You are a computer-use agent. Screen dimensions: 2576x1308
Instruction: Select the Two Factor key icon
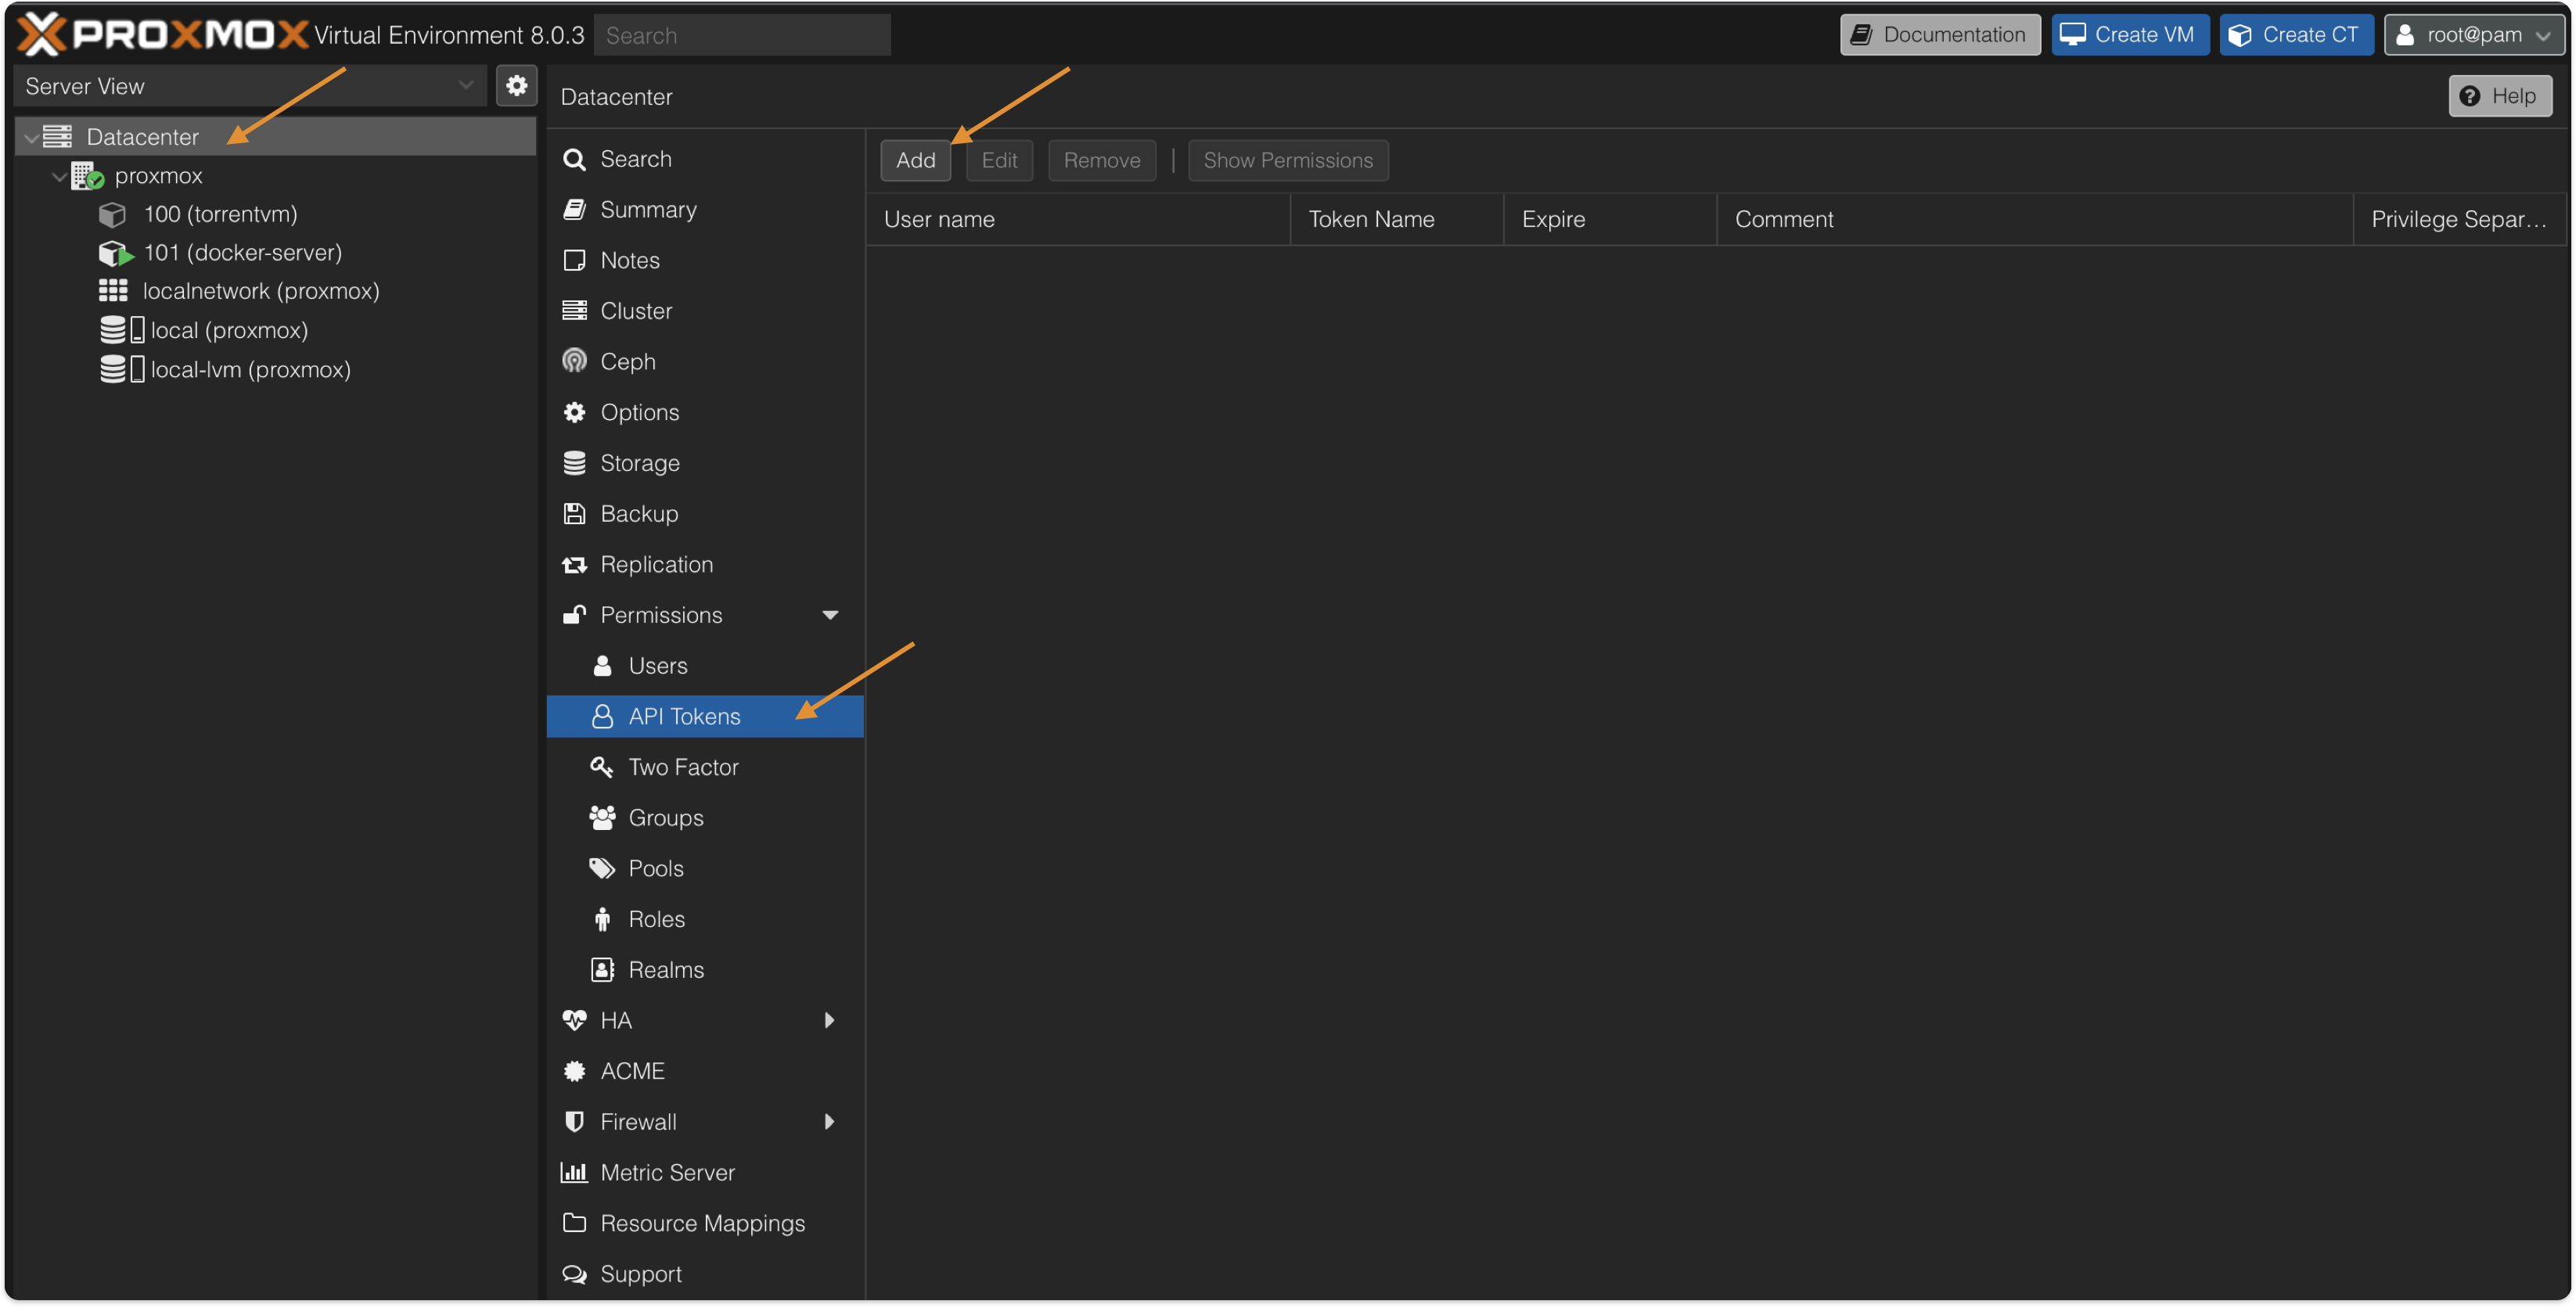point(601,767)
